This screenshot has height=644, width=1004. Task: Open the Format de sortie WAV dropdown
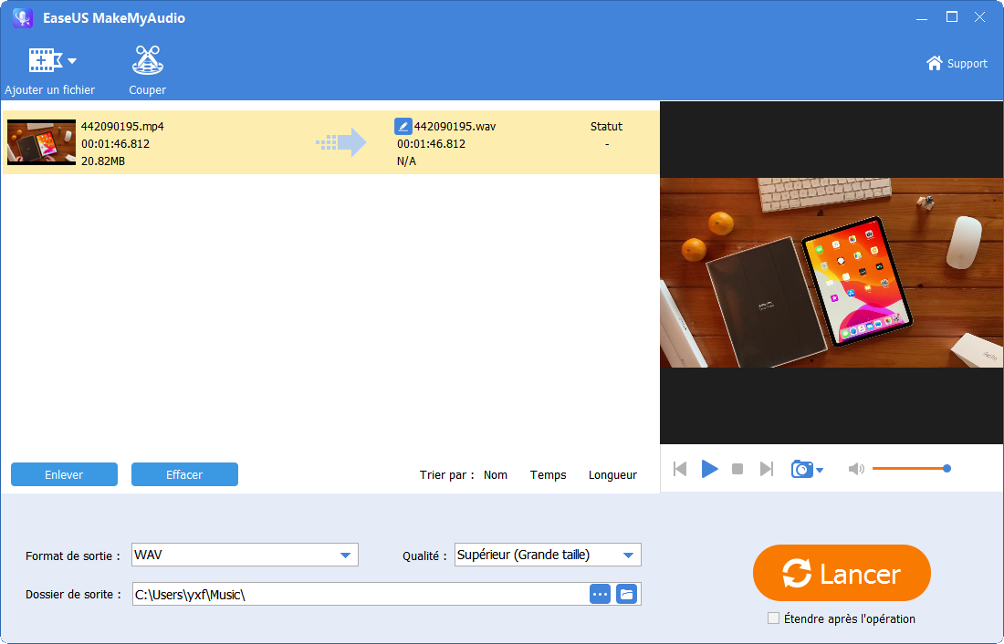pyautogui.click(x=246, y=555)
